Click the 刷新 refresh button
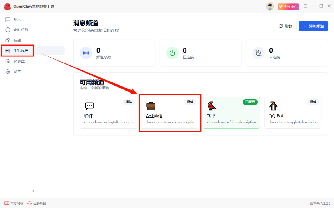Viewport: 334px width, 208px height. (x=285, y=26)
